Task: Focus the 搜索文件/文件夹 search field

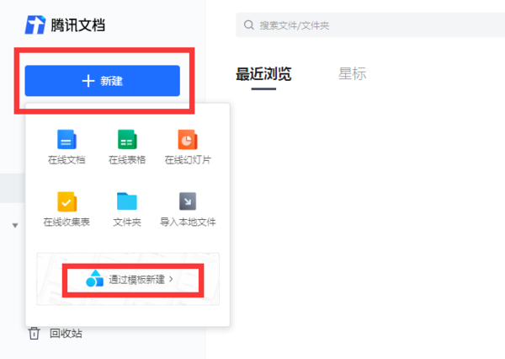Action: pos(370,24)
